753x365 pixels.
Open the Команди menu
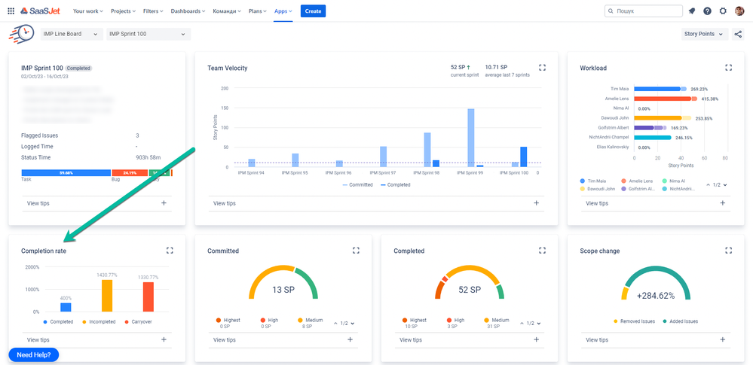(227, 11)
